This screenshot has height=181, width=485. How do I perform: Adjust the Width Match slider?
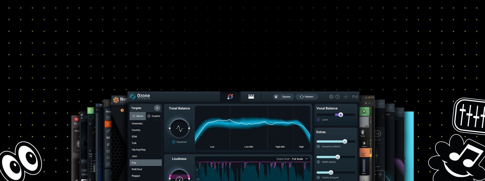pyautogui.click(x=336, y=157)
